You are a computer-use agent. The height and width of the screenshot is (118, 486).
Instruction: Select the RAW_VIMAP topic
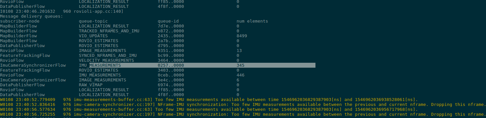coord(91,85)
